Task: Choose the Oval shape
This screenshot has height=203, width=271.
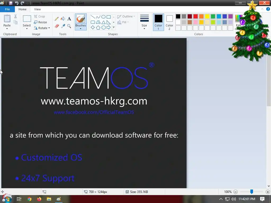Action: tap(103, 17)
